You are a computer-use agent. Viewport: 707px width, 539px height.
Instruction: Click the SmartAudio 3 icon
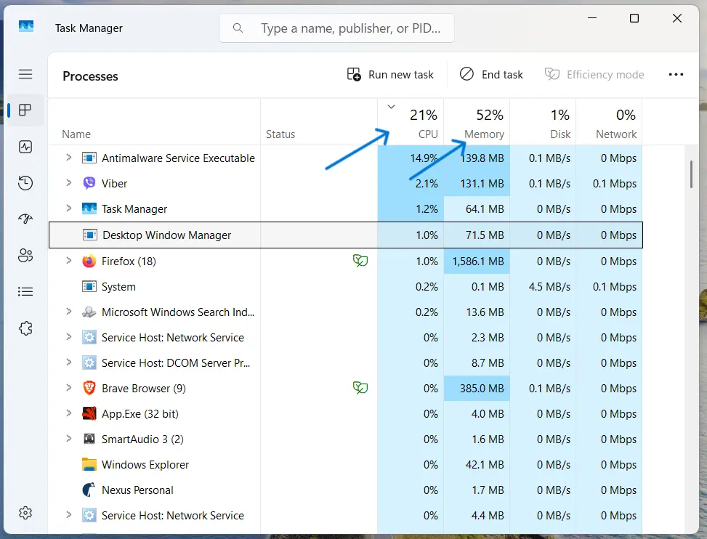click(89, 439)
